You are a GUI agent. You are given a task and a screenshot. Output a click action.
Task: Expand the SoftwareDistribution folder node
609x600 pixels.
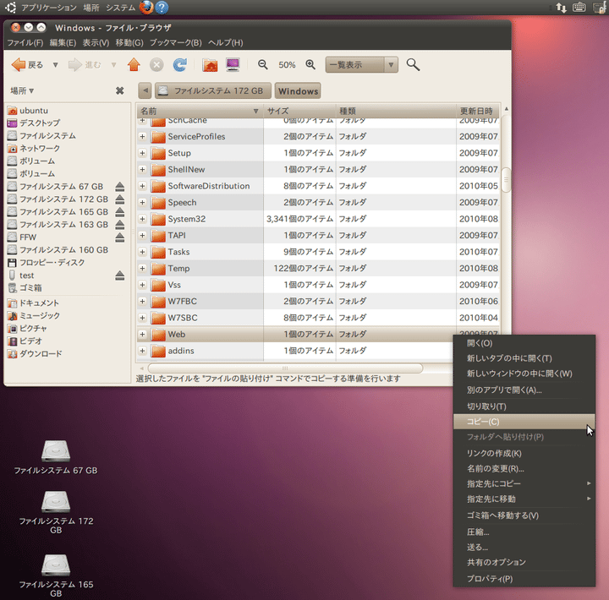tap(143, 186)
